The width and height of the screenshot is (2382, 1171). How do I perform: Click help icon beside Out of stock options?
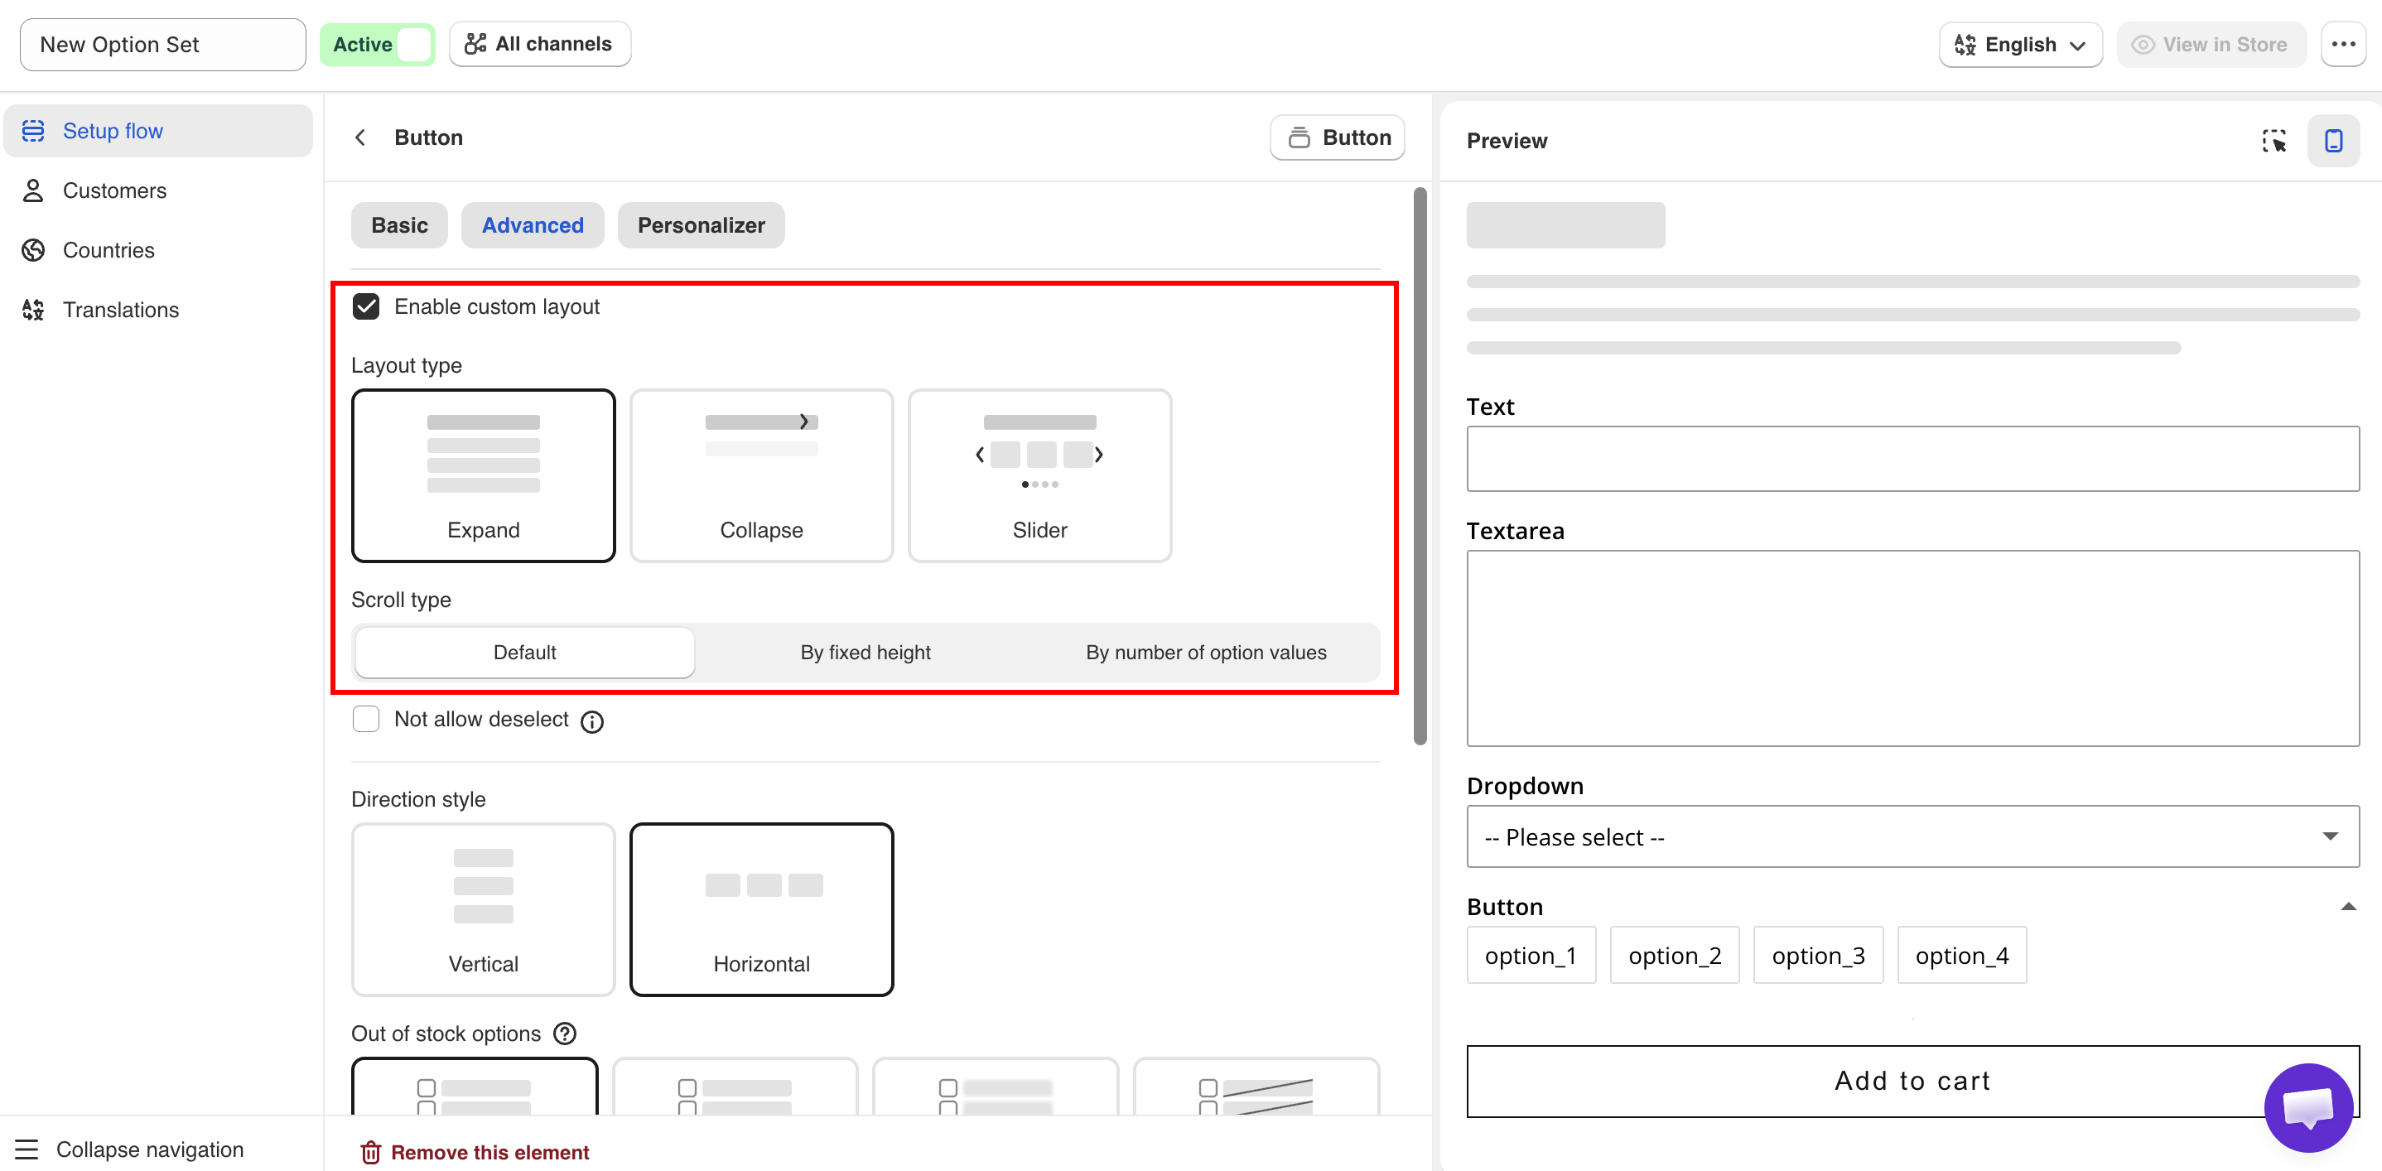coord(565,1034)
